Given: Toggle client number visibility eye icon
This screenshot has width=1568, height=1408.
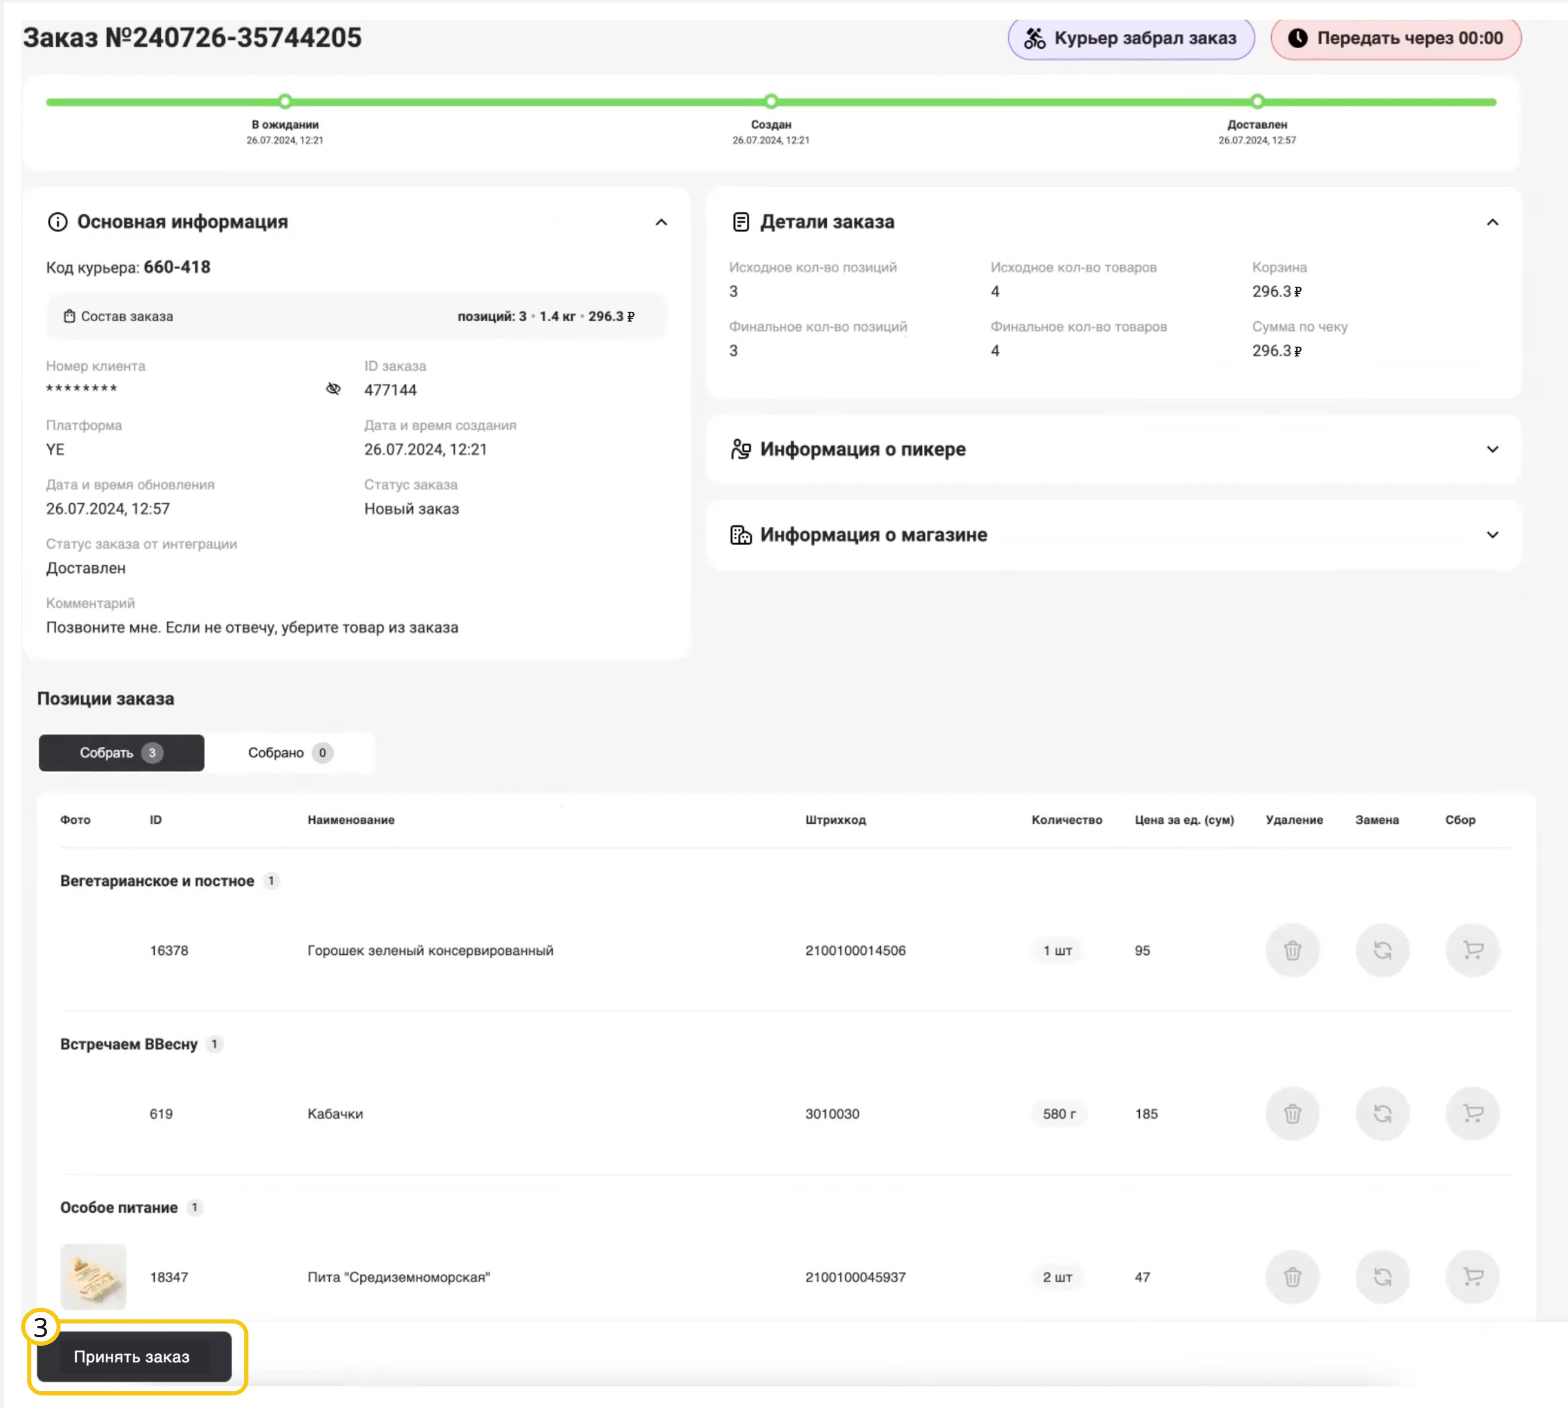Looking at the screenshot, I should [x=333, y=388].
